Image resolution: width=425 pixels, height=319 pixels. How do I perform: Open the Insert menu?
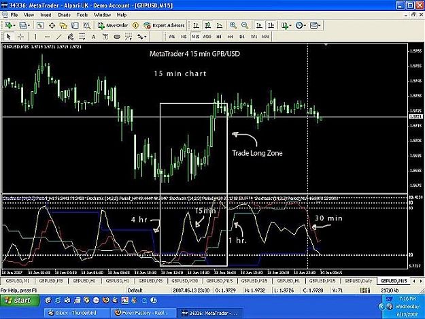46,15
